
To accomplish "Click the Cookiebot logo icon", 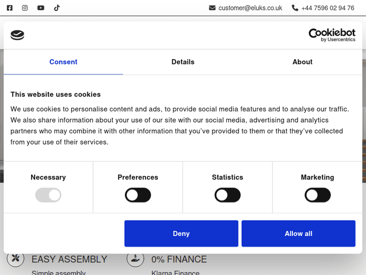I will tap(18, 35).
